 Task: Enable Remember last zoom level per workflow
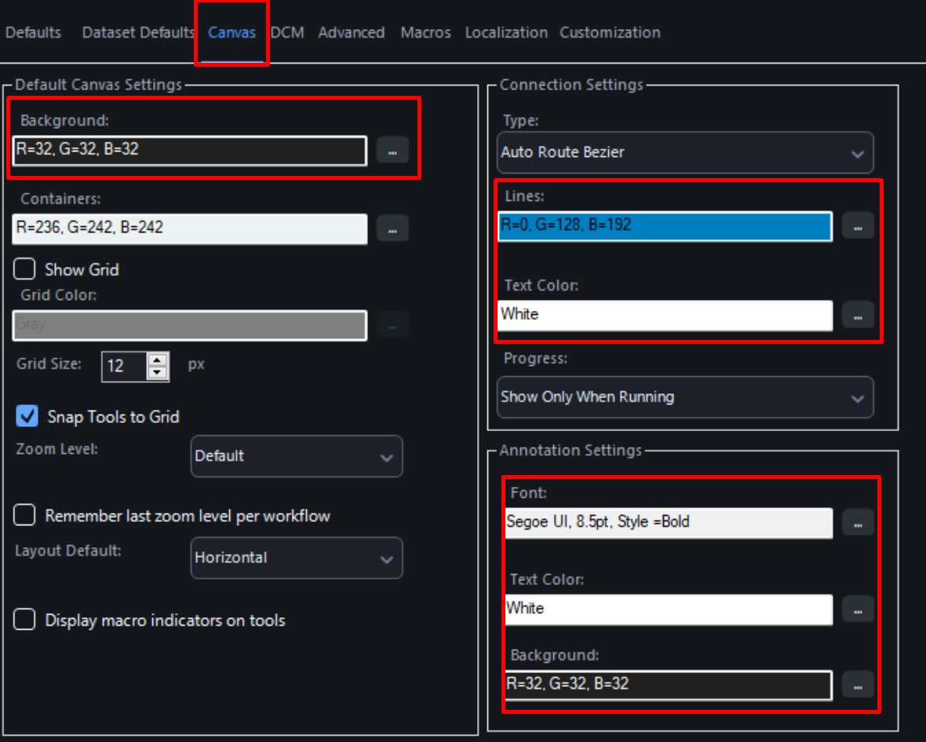(24, 515)
